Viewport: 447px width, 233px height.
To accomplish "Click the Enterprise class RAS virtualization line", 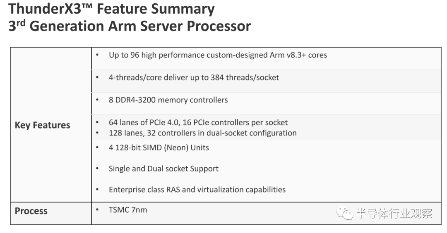I will pos(197,190).
